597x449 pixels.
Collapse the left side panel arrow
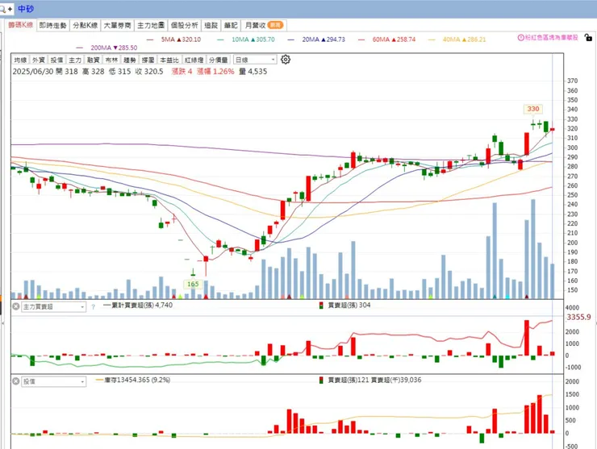(2, 323)
